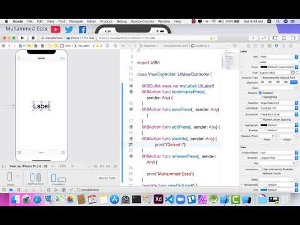This screenshot has width=300, height=225.
Task: Click the print("Muhammed Essa") code line
Action: (x=170, y=174)
